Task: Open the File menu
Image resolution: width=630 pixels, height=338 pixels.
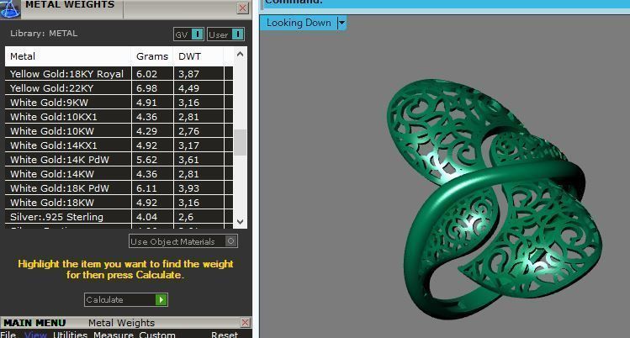Action: point(8,335)
